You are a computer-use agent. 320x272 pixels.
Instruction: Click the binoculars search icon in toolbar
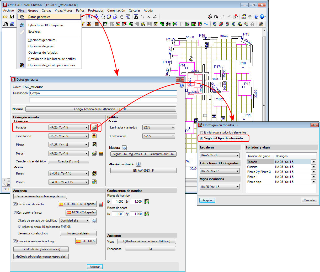[x=136, y=17]
